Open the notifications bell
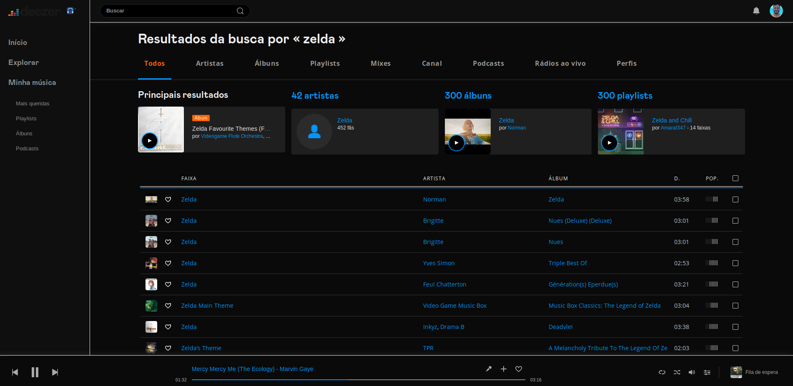The width and height of the screenshot is (793, 386). [756, 11]
